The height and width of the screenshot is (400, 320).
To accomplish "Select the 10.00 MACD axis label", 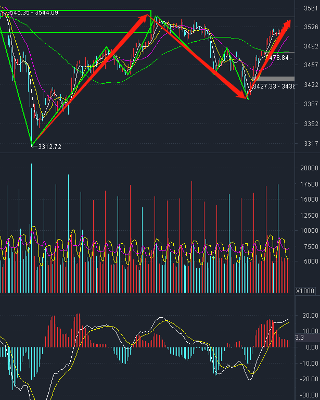I will (x=310, y=331).
